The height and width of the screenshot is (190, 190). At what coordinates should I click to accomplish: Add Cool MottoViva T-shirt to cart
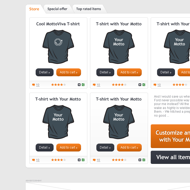coord(69,72)
